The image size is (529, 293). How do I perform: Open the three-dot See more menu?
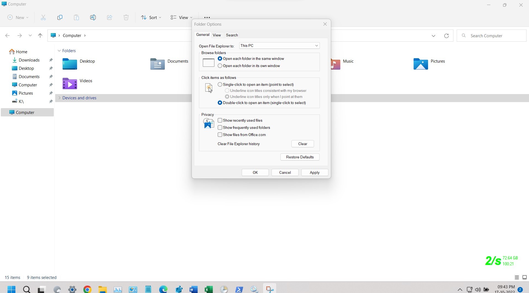pyautogui.click(x=207, y=17)
